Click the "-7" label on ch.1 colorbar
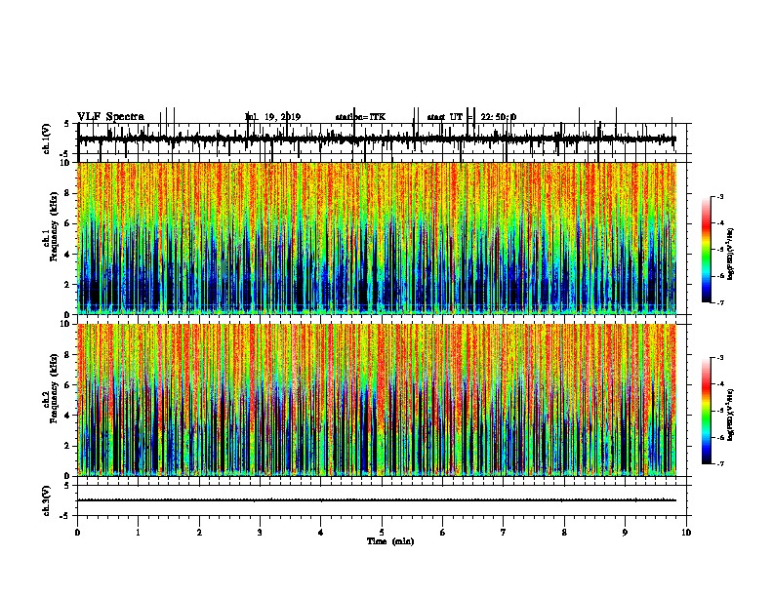Image resolution: width=773 pixels, height=597 pixels. [x=720, y=302]
